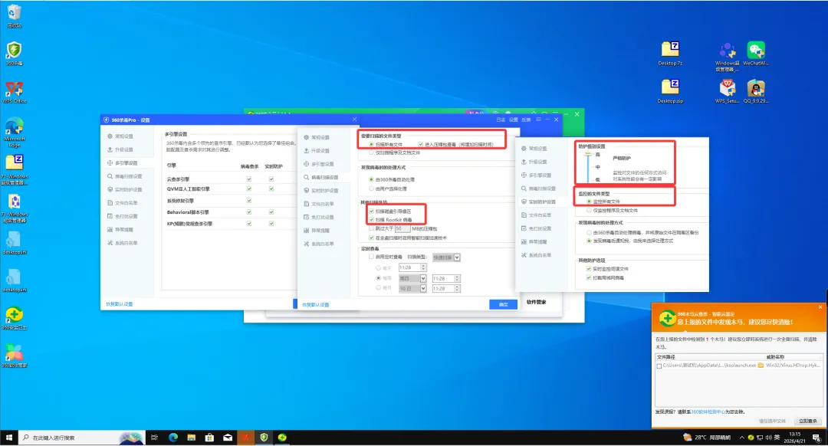Viewport: 828px width, 446px height.
Task: Launch the Microsoft Edge desktop shortcut
Action: coord(15,132)
